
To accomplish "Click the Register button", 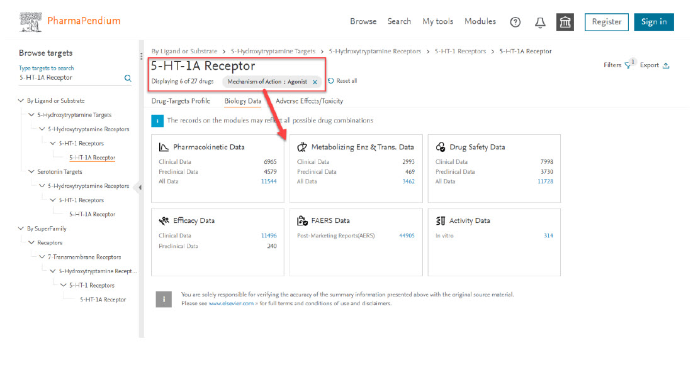I will [x=606, y=22].
